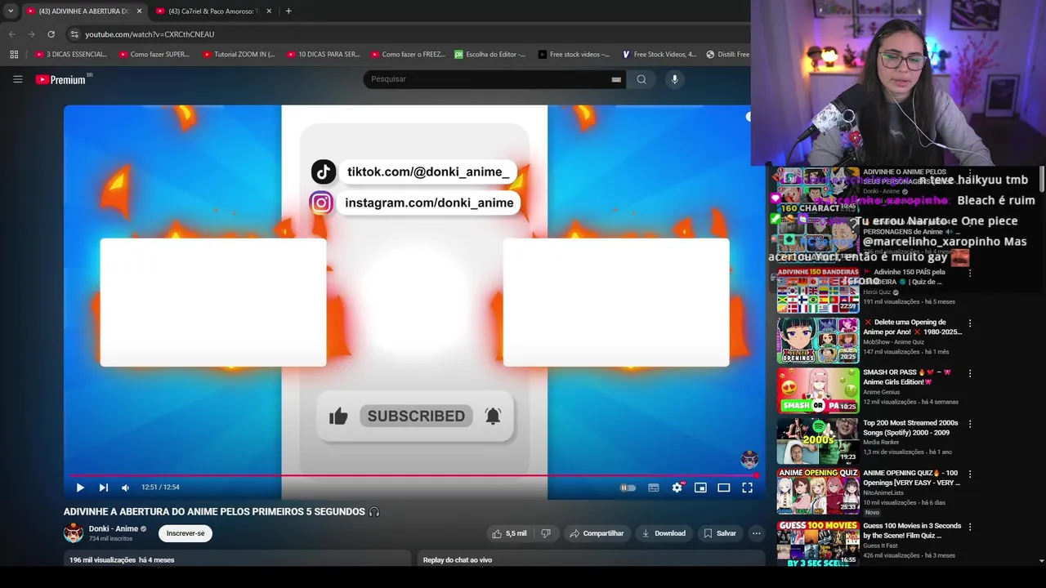1046x588 pixels.
Task: Subscribe with the Inscrever-se button
Action: [186, 533]
